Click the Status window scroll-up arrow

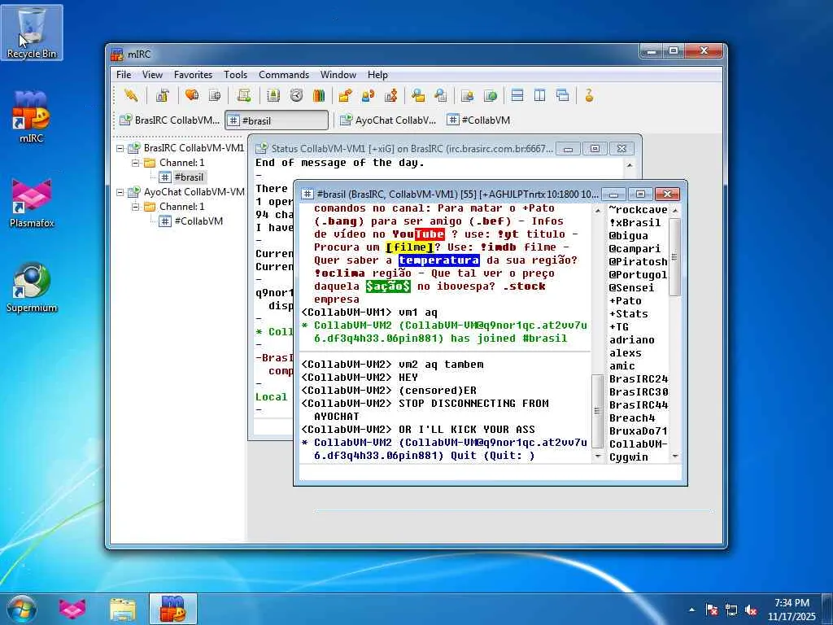click(x=630, y=165)
